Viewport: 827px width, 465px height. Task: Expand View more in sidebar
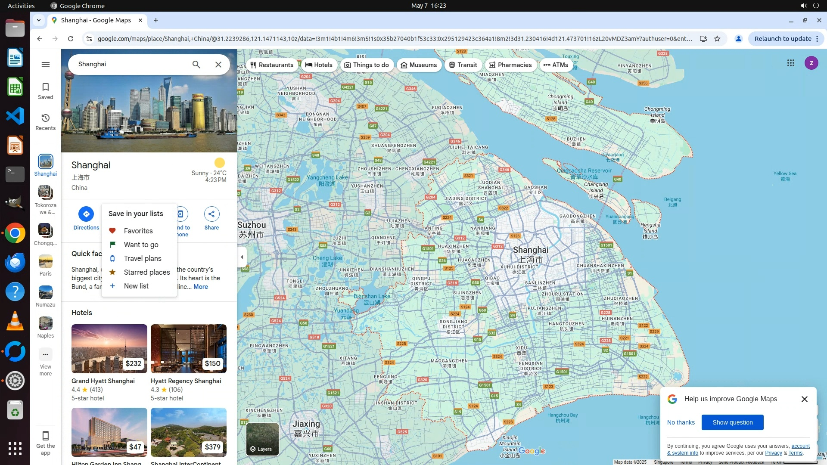click(x=46, y=362)
